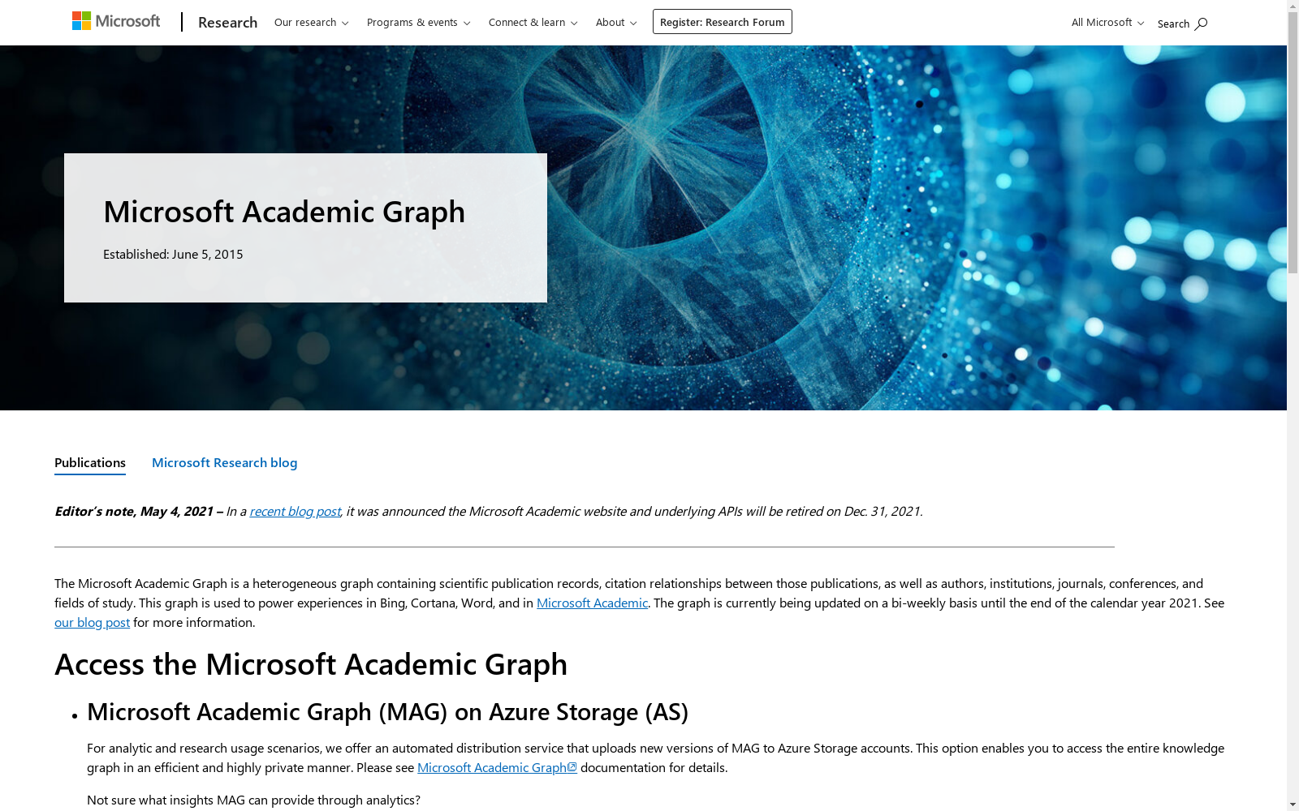Select the Publications tab

90,462
